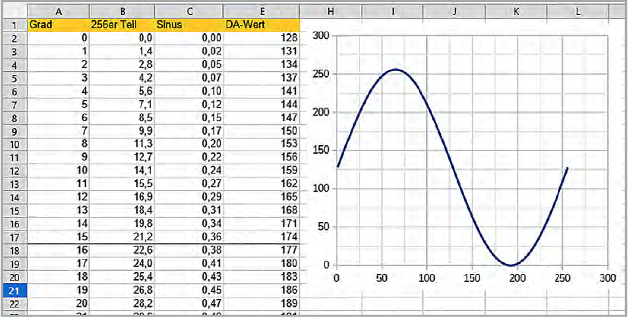Select Sinus cell showing 0,10

[189, 91]
